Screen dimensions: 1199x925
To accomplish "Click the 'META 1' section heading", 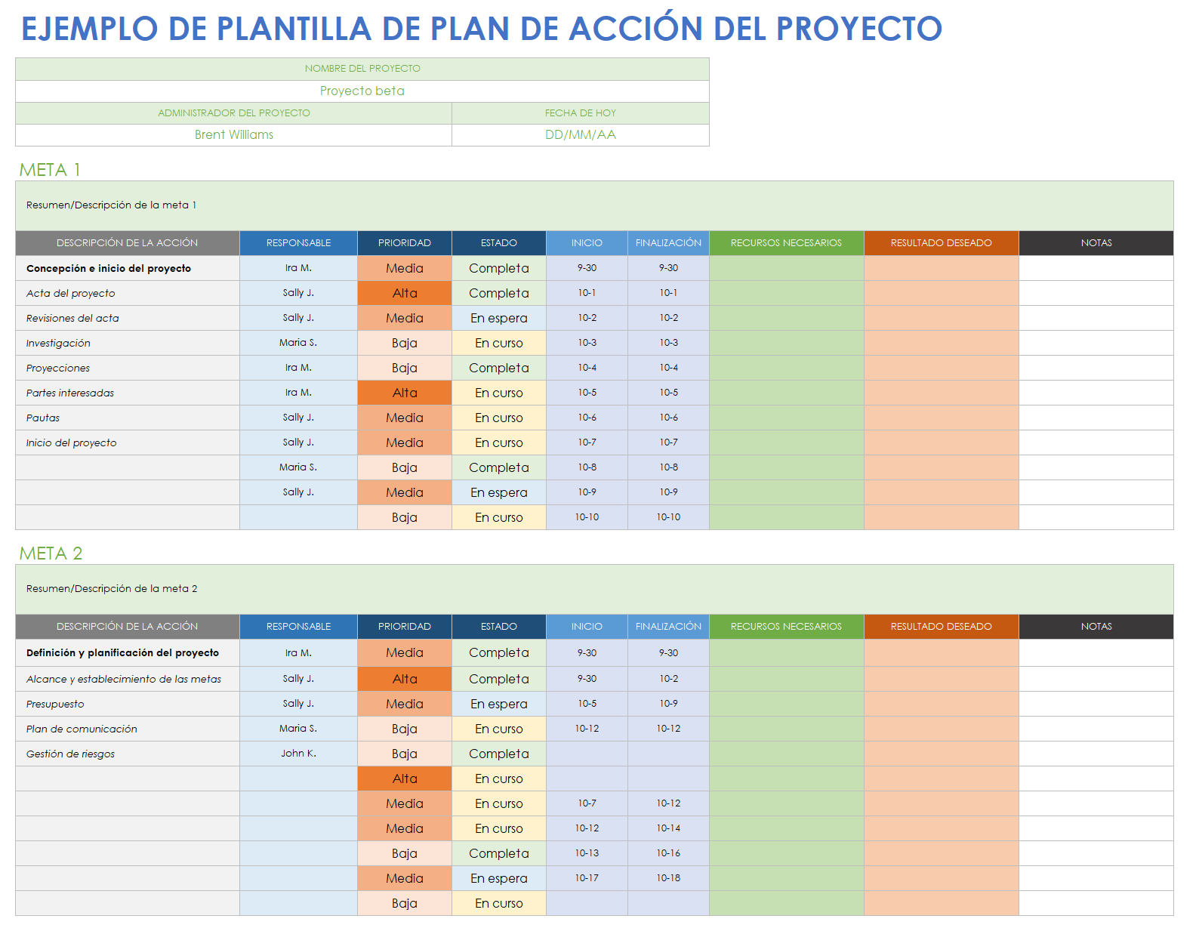I will pos(50,170).
